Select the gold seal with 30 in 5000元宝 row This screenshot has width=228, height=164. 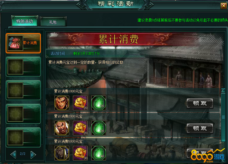tap(80, 153)
